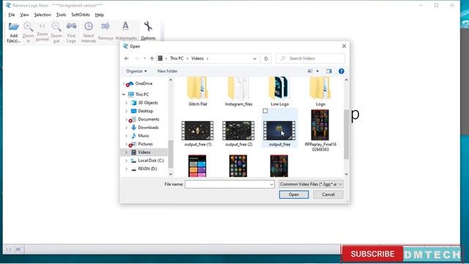Click the Find Logo binoculars icon
The image size is (469, 264).
click(71, 32)
